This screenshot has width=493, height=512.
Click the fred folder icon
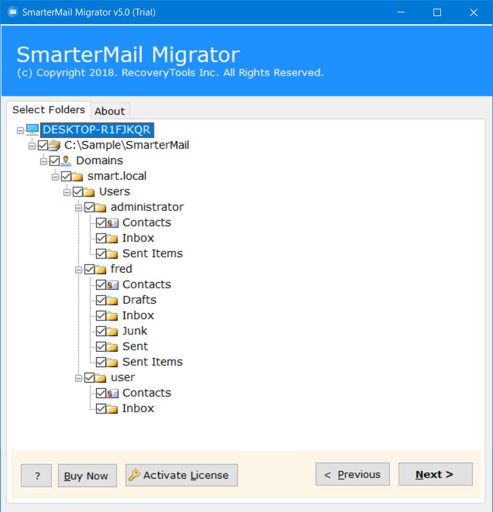100,269
